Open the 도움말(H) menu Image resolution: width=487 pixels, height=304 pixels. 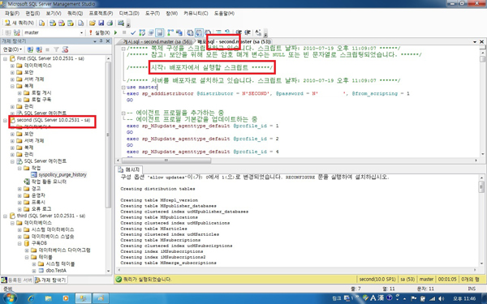[x=224, y=13]
